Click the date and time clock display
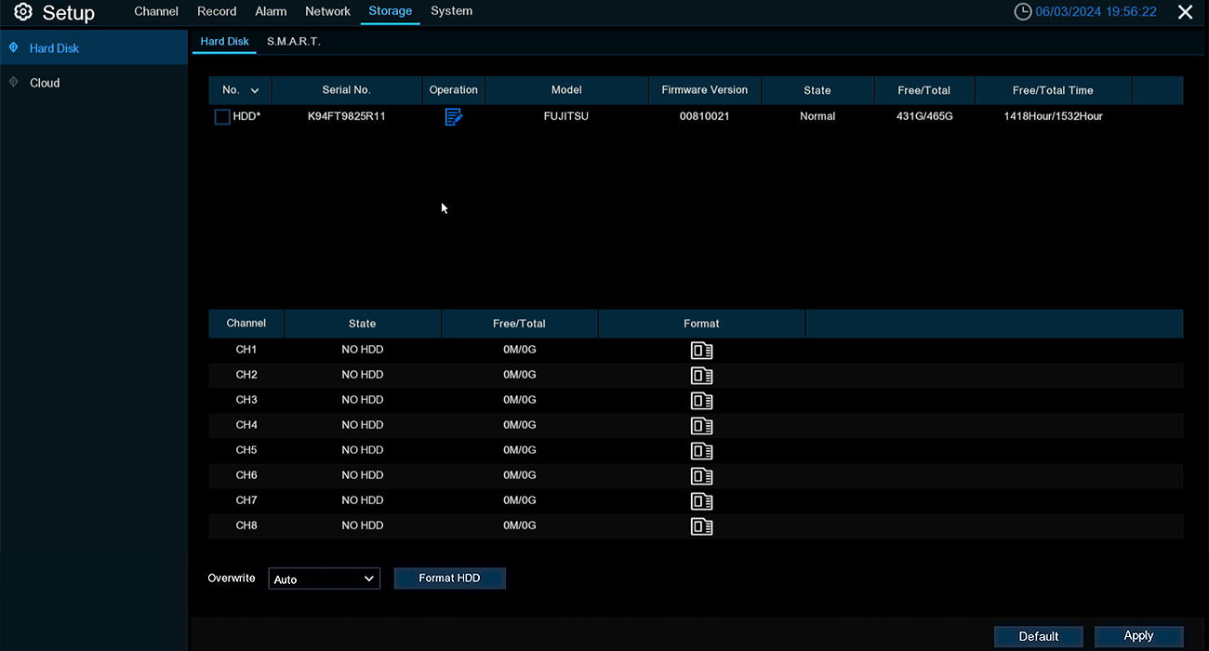 click(x=1085, y=12)
